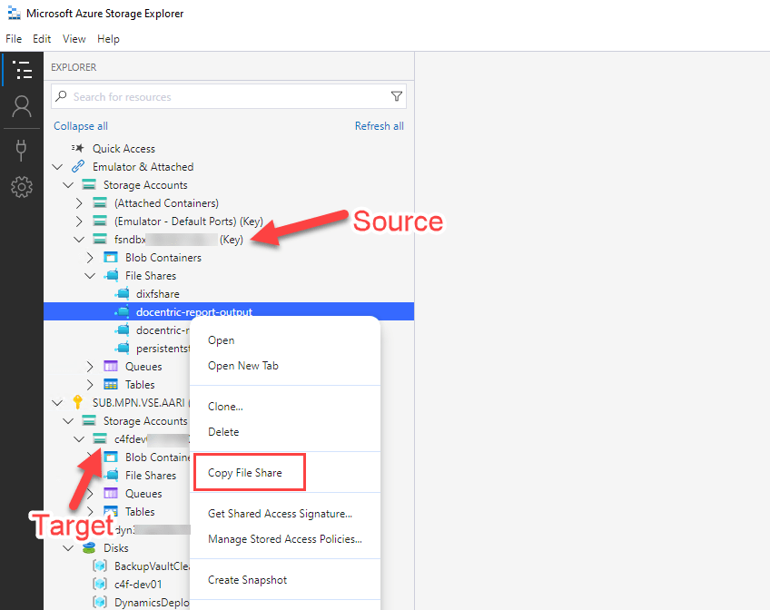The height and width of the screenshot is (610, 770).
Task: Collapse the Disks node
Action: tap(68, 548)
